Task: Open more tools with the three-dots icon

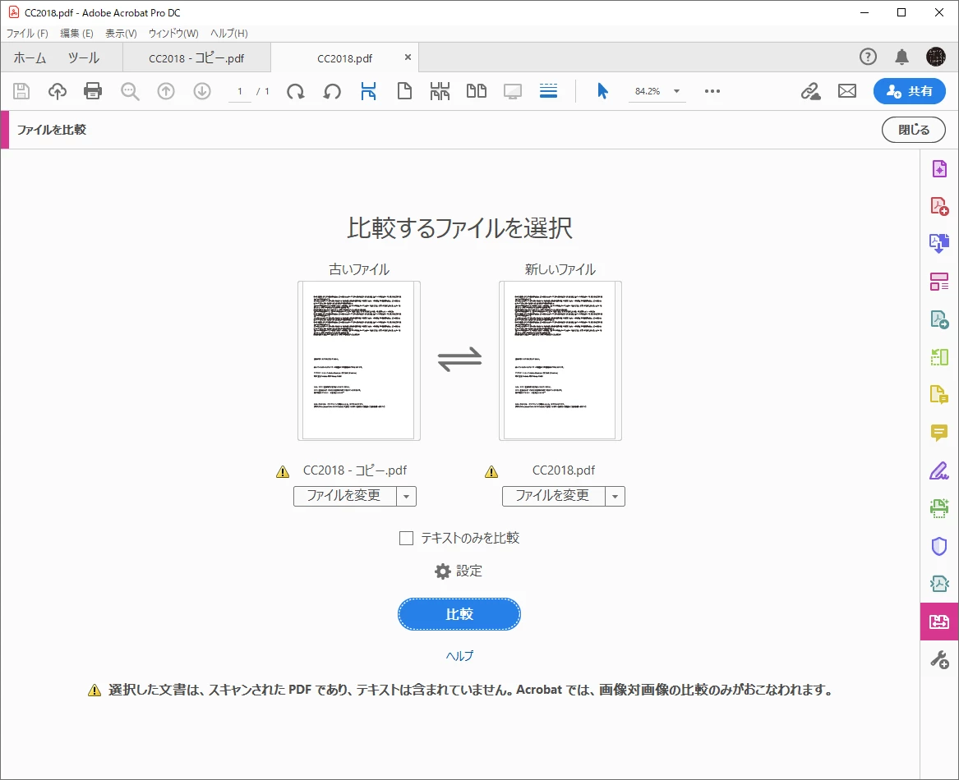Action: (712, 91)
